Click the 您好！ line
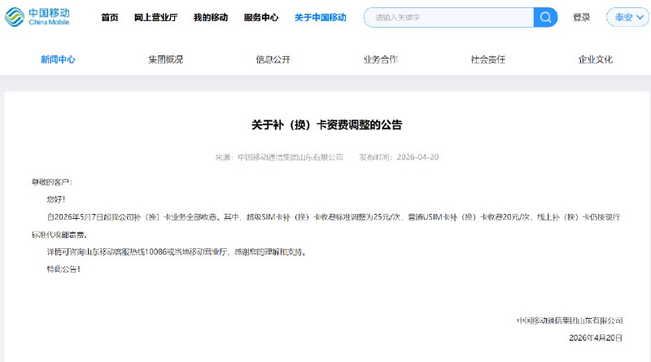Image resolution: width=651 pixels, height=362 pixels. 56,199
